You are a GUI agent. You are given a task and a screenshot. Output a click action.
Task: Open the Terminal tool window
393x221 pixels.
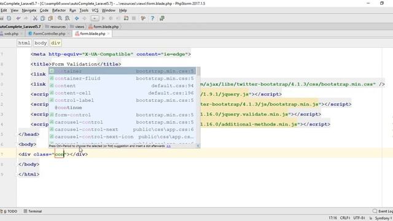click(x=33, y=211)
